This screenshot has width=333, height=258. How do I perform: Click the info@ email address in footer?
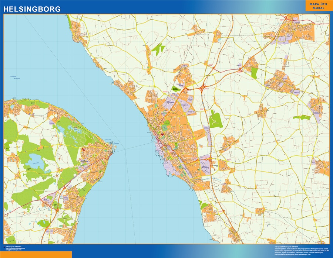tap(15, 250)
